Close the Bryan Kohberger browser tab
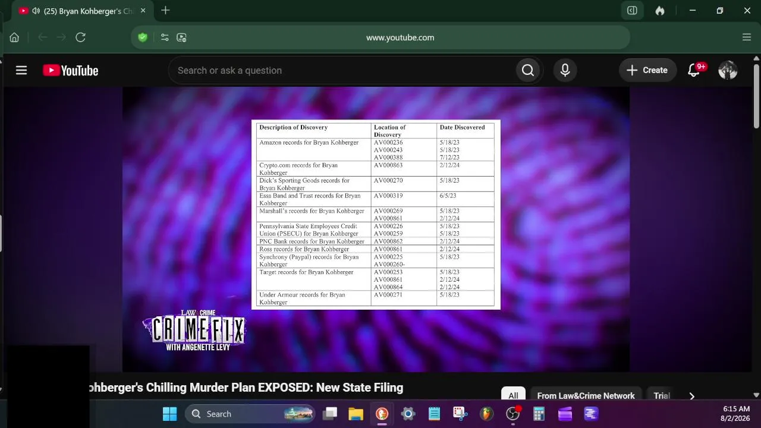This screenshot has width=761, height=428. click(143, 11)
